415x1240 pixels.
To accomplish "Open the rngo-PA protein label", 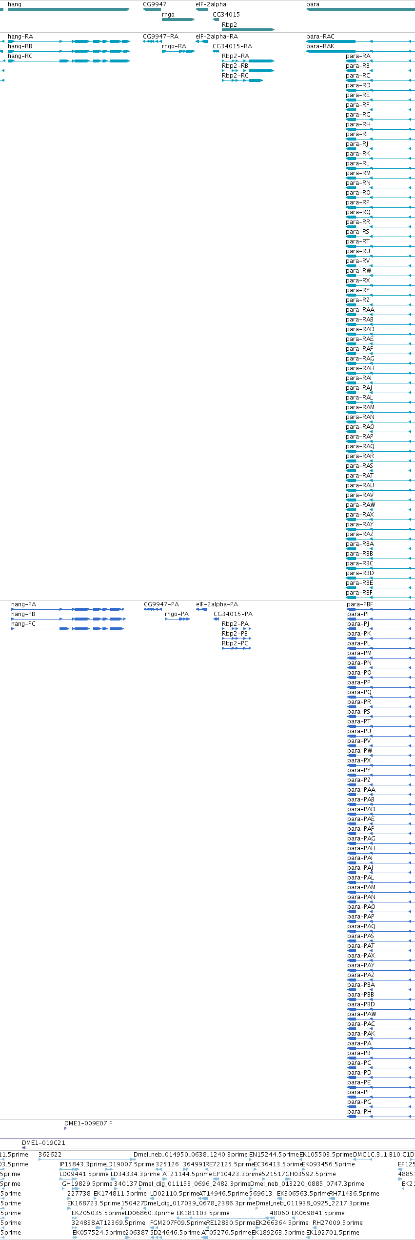I will point(177,614).
